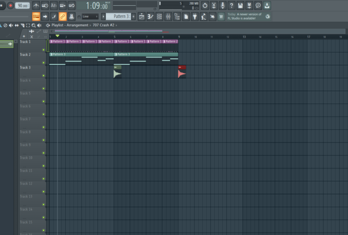Select the slash-circle delete tool icon
This screenshot has width=348, height=235.
[x=5, y=25]
